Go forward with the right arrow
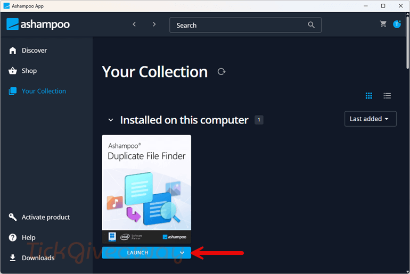 pos(154,24)
